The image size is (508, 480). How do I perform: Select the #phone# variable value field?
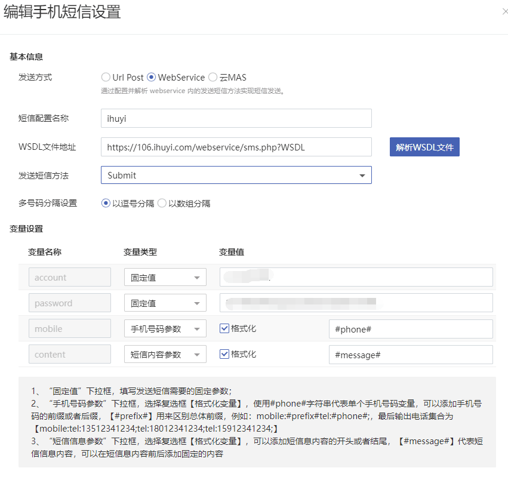[412, 329]
